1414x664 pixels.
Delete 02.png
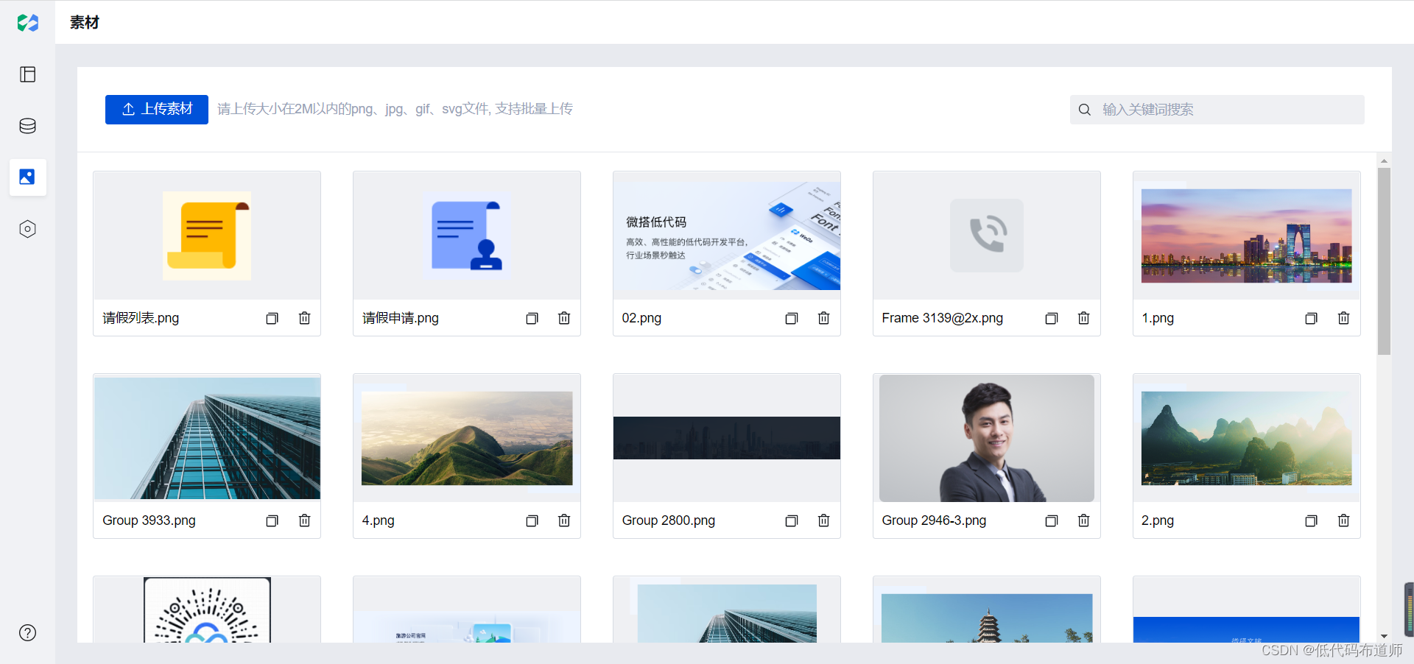point(824,318)
